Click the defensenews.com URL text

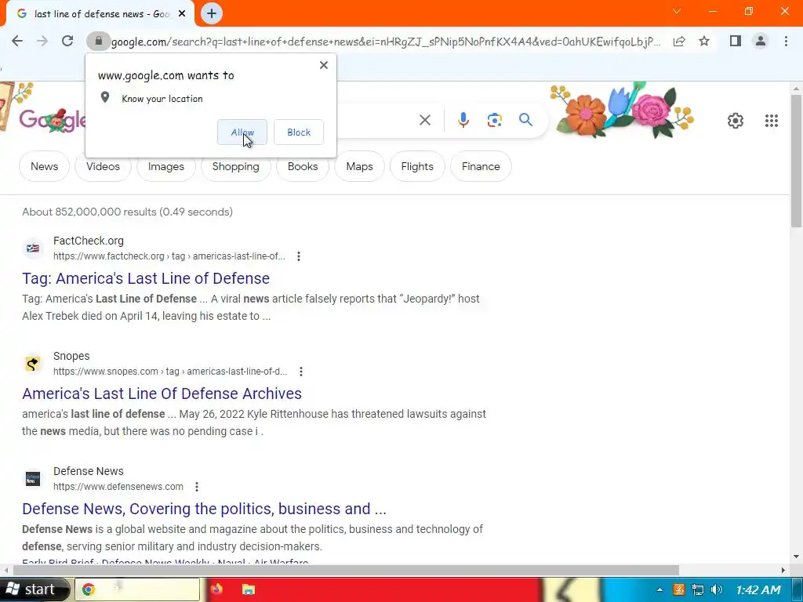click(118, 486)
